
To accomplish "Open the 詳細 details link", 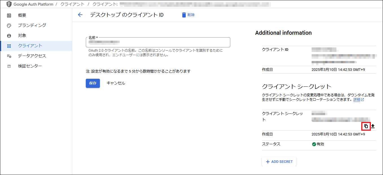I will tap(357, 100).
